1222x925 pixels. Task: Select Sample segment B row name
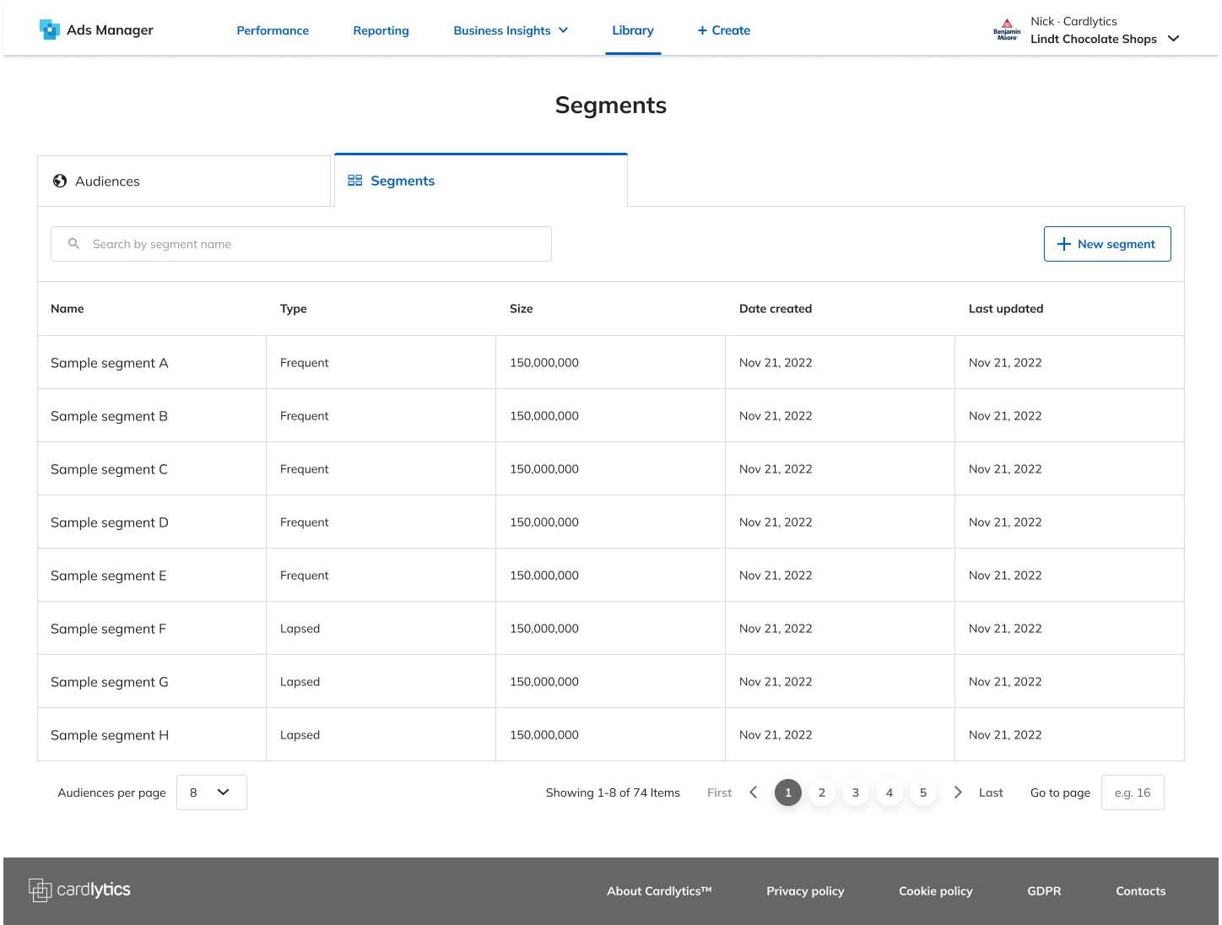coord(109,416)
